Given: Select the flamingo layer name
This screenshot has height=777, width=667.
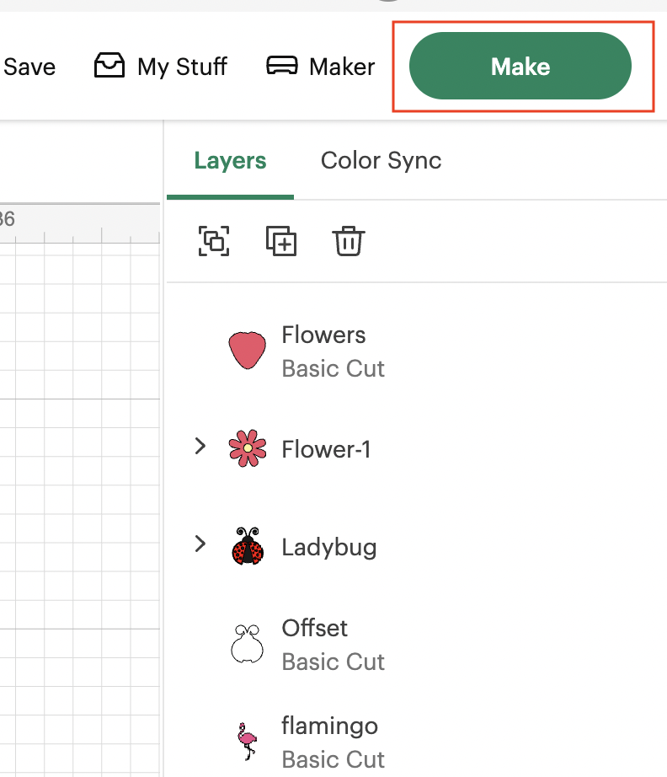Looking at the screenshot, I should 330,726.
